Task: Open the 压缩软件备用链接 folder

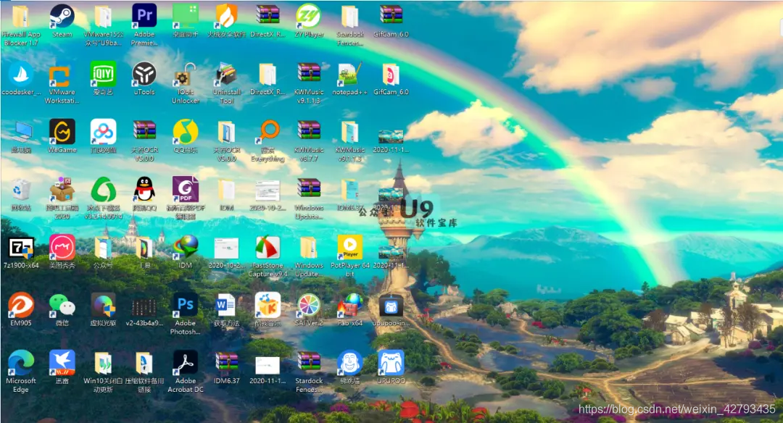Action: [x=144, y=363]
